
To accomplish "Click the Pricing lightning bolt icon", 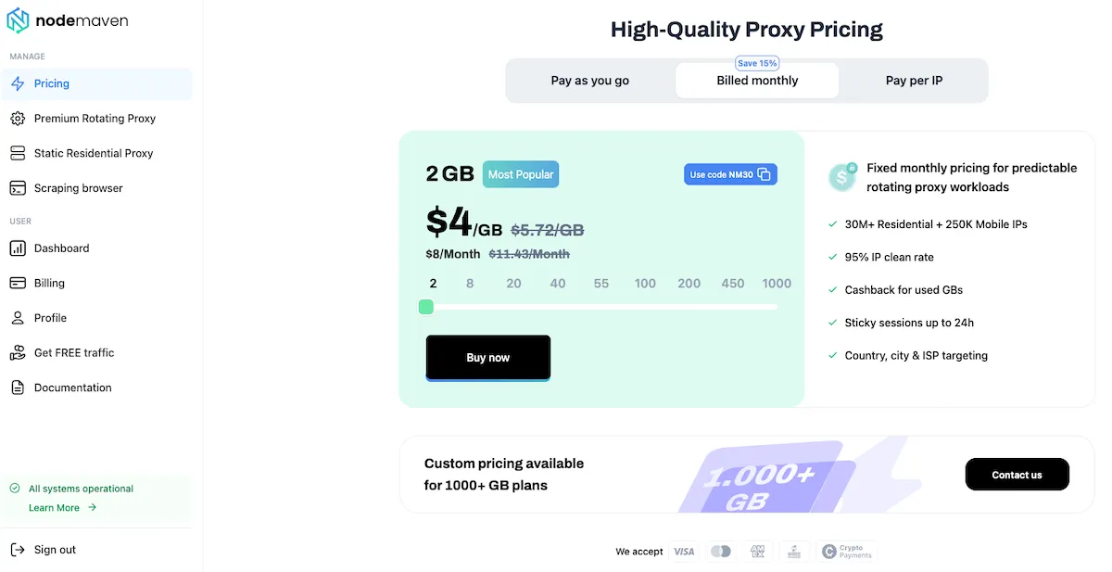I will [x=18, y=83].
